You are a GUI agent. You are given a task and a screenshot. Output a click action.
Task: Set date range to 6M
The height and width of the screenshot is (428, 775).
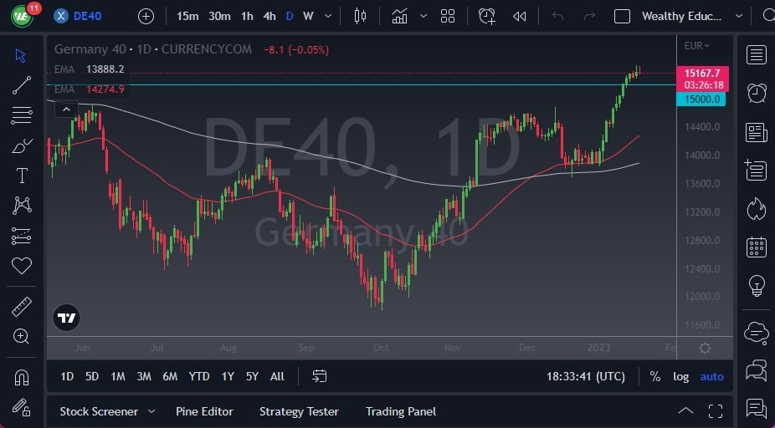tap(170, 377)
